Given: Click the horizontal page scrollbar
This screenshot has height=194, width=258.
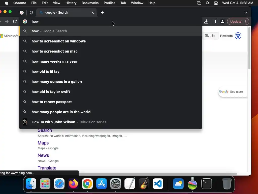Looking at the screenshot, I should pyautogui.click(x=158, y=174).
